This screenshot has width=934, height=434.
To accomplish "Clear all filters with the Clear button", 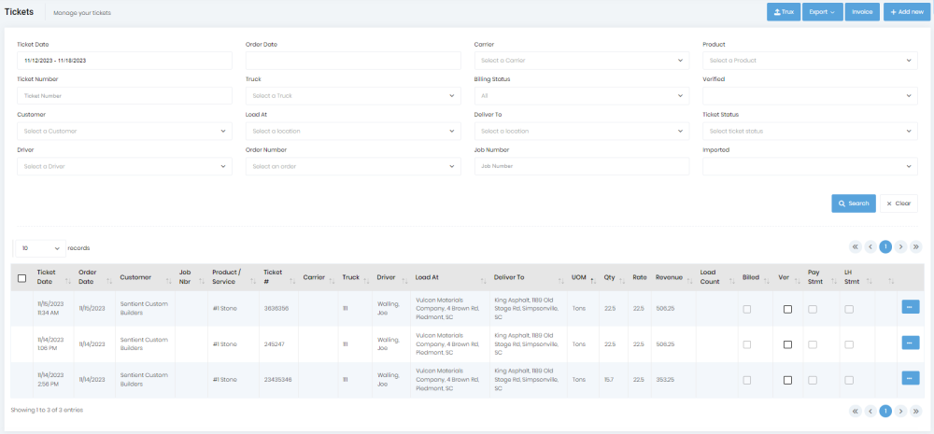I will point(898,203).
